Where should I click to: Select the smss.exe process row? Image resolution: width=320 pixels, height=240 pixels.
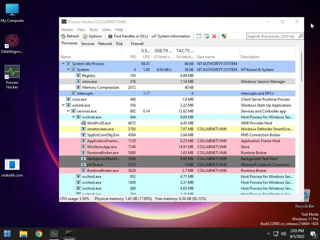(177, 82)
